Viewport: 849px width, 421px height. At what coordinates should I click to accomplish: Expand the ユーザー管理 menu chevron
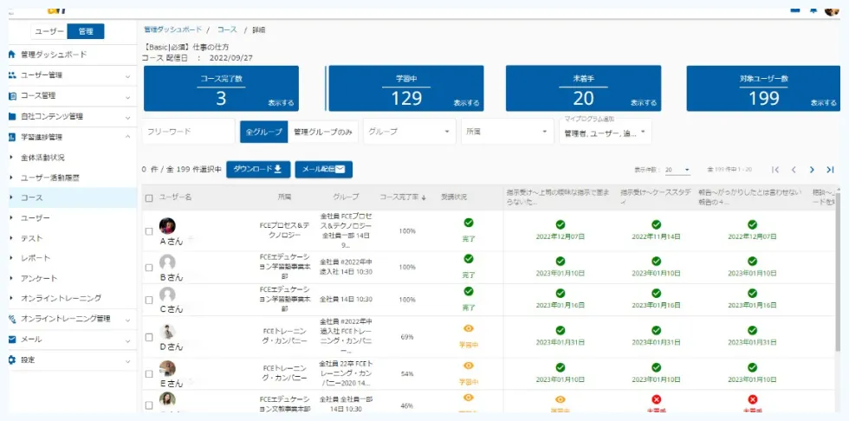coord(128,76)
